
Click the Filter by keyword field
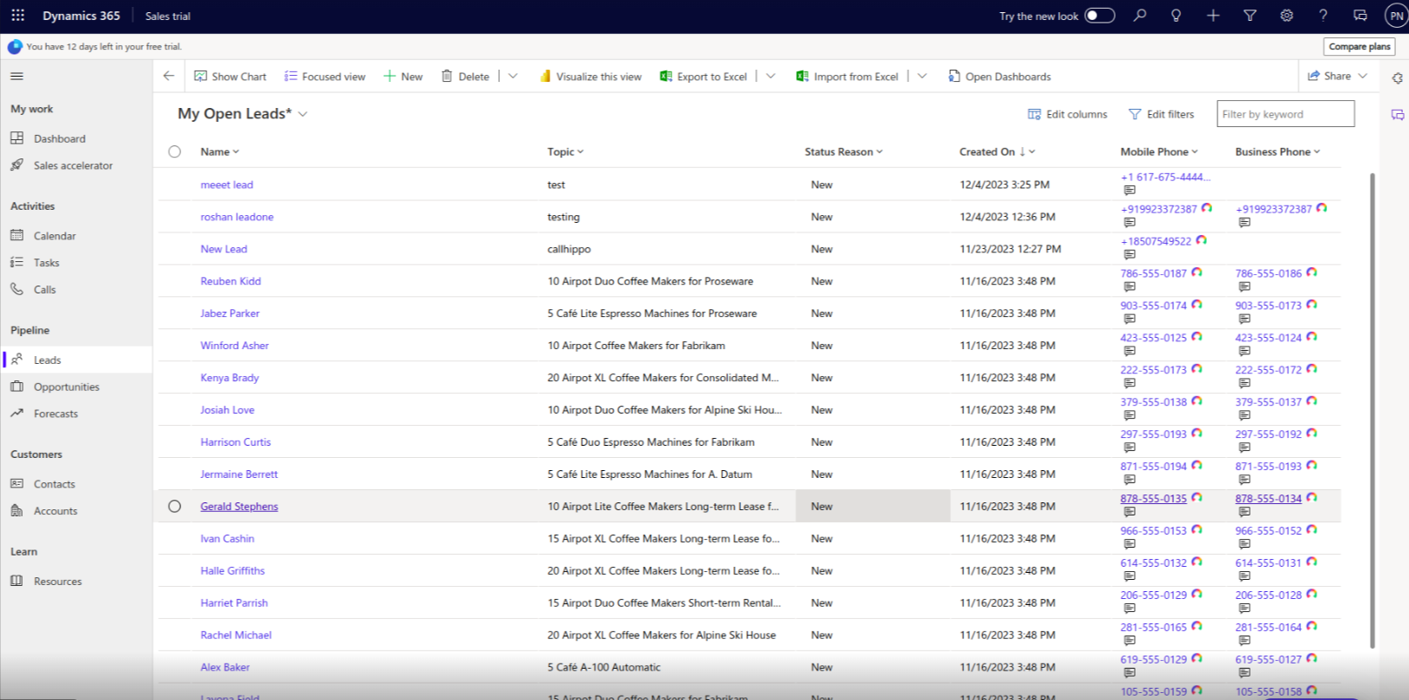(1285, 114)
